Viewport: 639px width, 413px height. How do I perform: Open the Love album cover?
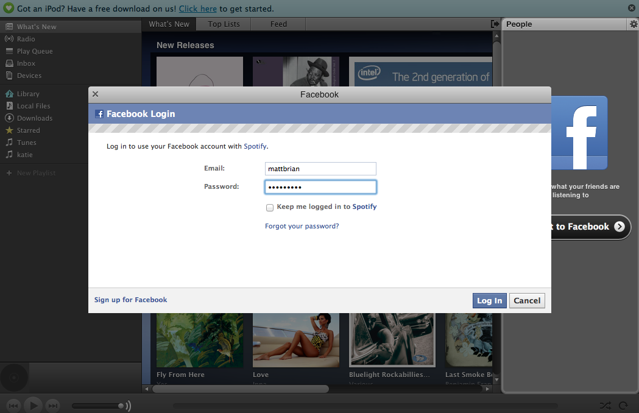click(296, 340)
